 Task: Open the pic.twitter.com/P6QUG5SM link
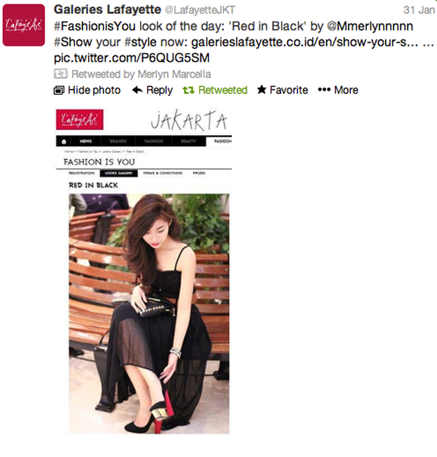pyautogui.click(x=132, y=57)
